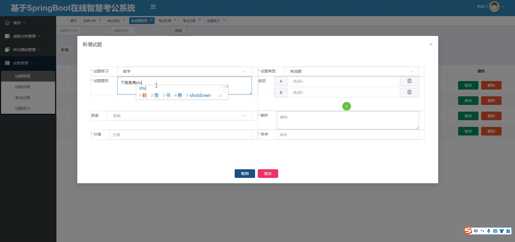Image resolution: width=515 pixels, height=242 pixels.
Task: Open IME soft keyboard icon
Action: pos(495,231)
